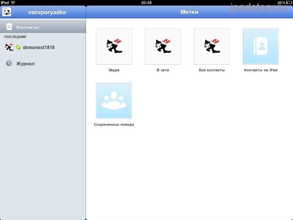Tap the Сохраненные номера label
Screen dimensions: 293x220
pos(114,125)
